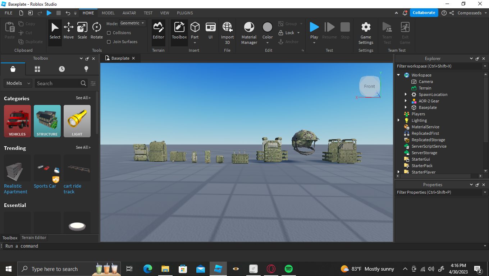Open the UI ribbon button
The height and width of the screenshot is (276, 489).
[x=211, y=31]
